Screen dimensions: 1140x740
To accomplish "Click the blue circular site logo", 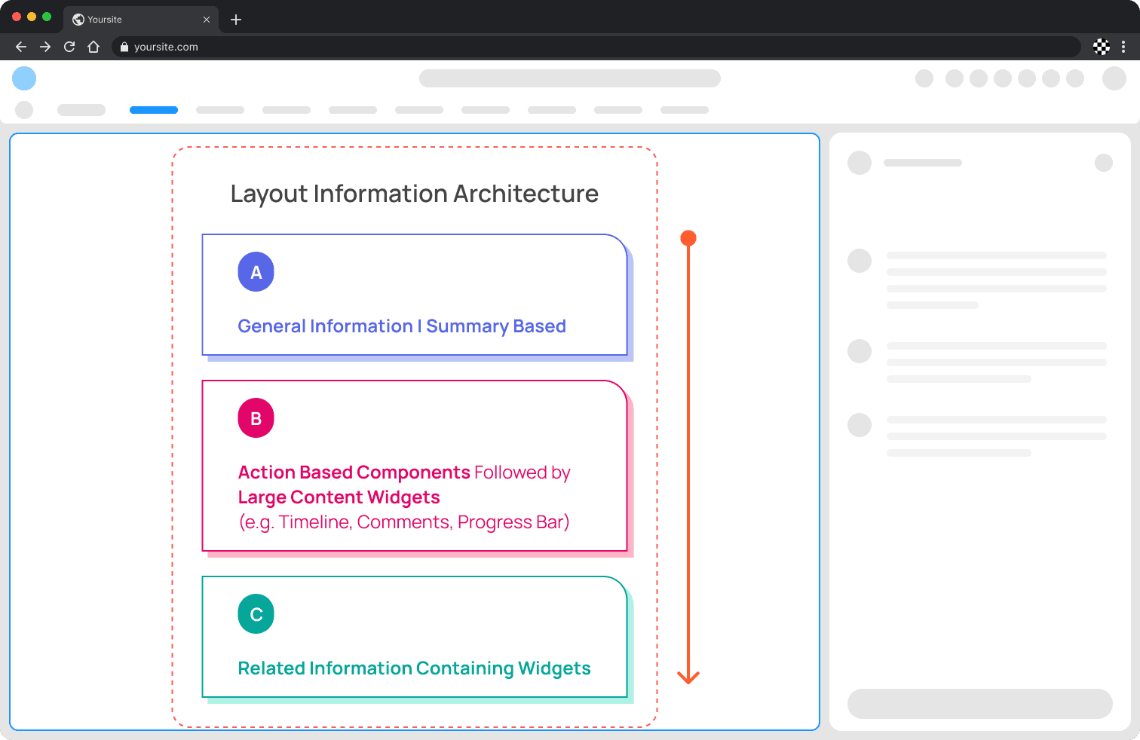I will (x=24, y=78).
